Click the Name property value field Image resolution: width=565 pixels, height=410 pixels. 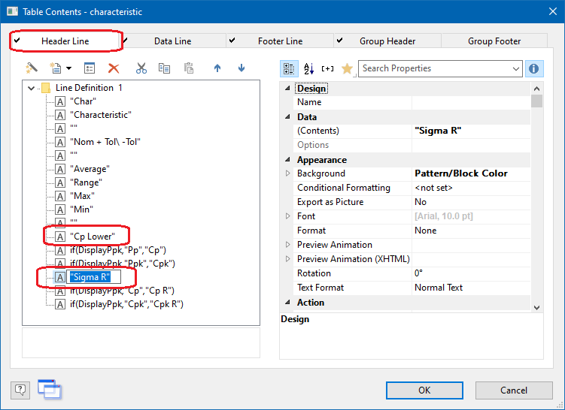point(471,102)
